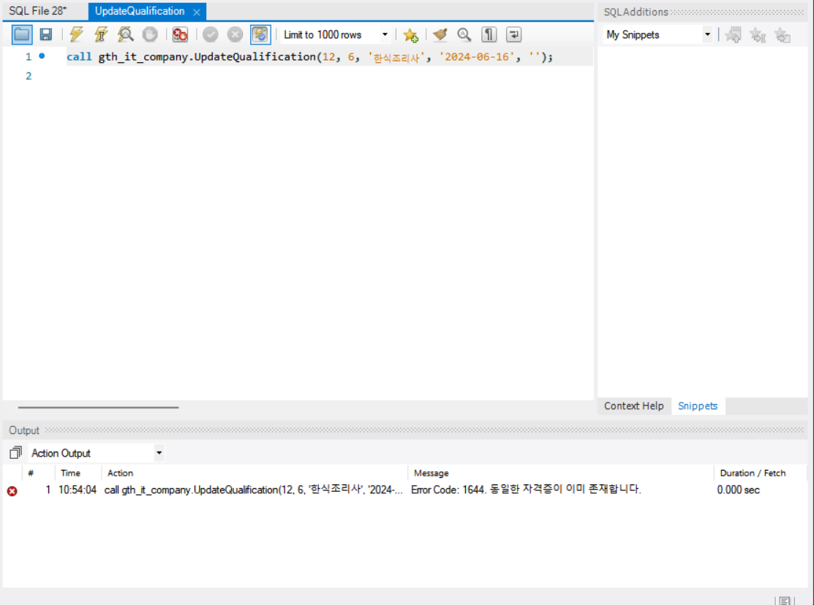
Task: Switch to SQL File 28 tab
Action: [x=38, y=11]
